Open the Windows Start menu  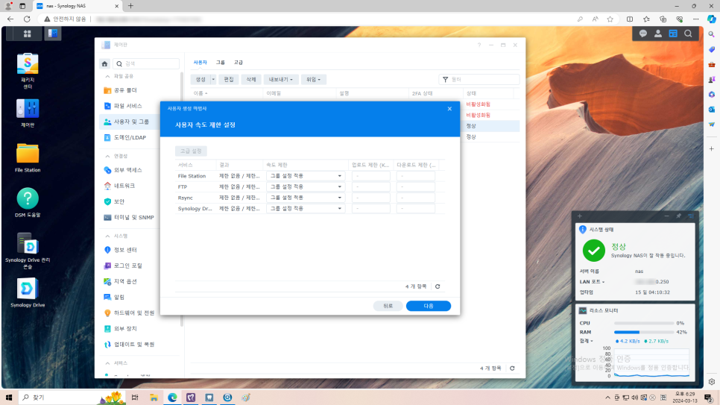(x=9, y=398)
